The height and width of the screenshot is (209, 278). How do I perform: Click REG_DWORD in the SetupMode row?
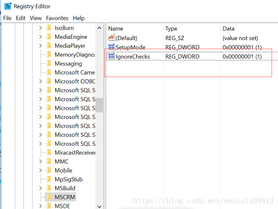(182, 47)
